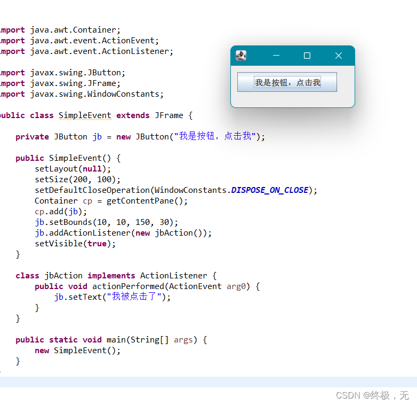Image resolution: width=417 pixels, height=405 pixels.
Task: Click the jb.setBounds line of code
Action: click(106, 222)
